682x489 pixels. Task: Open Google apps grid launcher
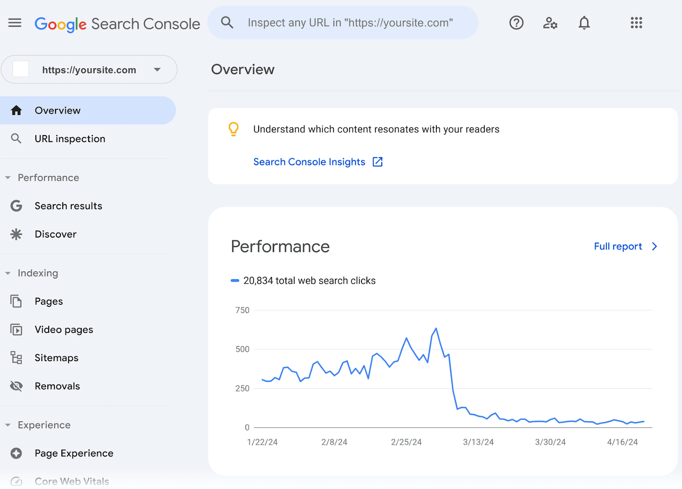(636, 23)
